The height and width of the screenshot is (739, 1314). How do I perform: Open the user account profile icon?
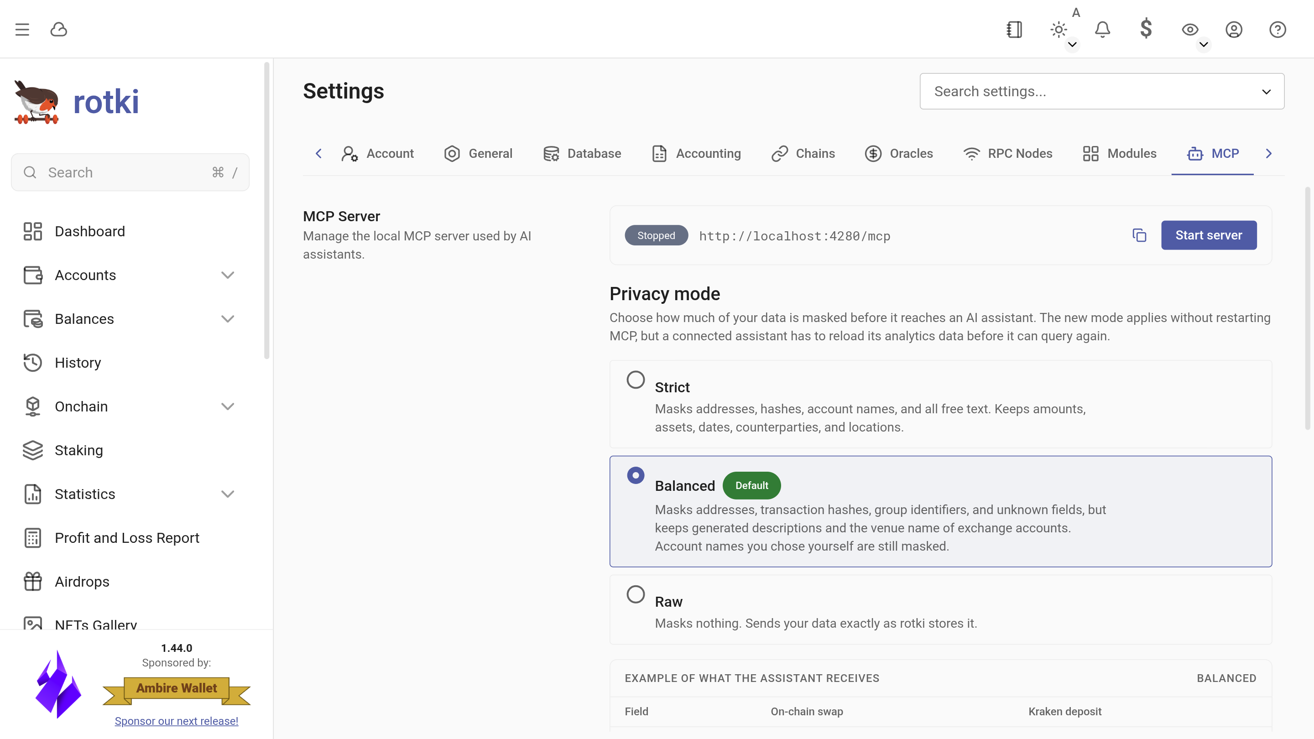pos(1233,29)
